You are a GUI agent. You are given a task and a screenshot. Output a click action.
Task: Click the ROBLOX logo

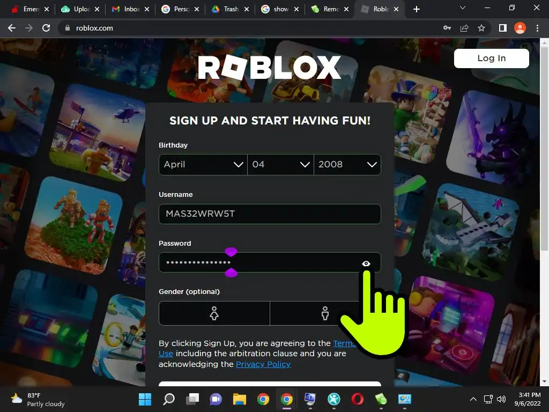point(269,67)
